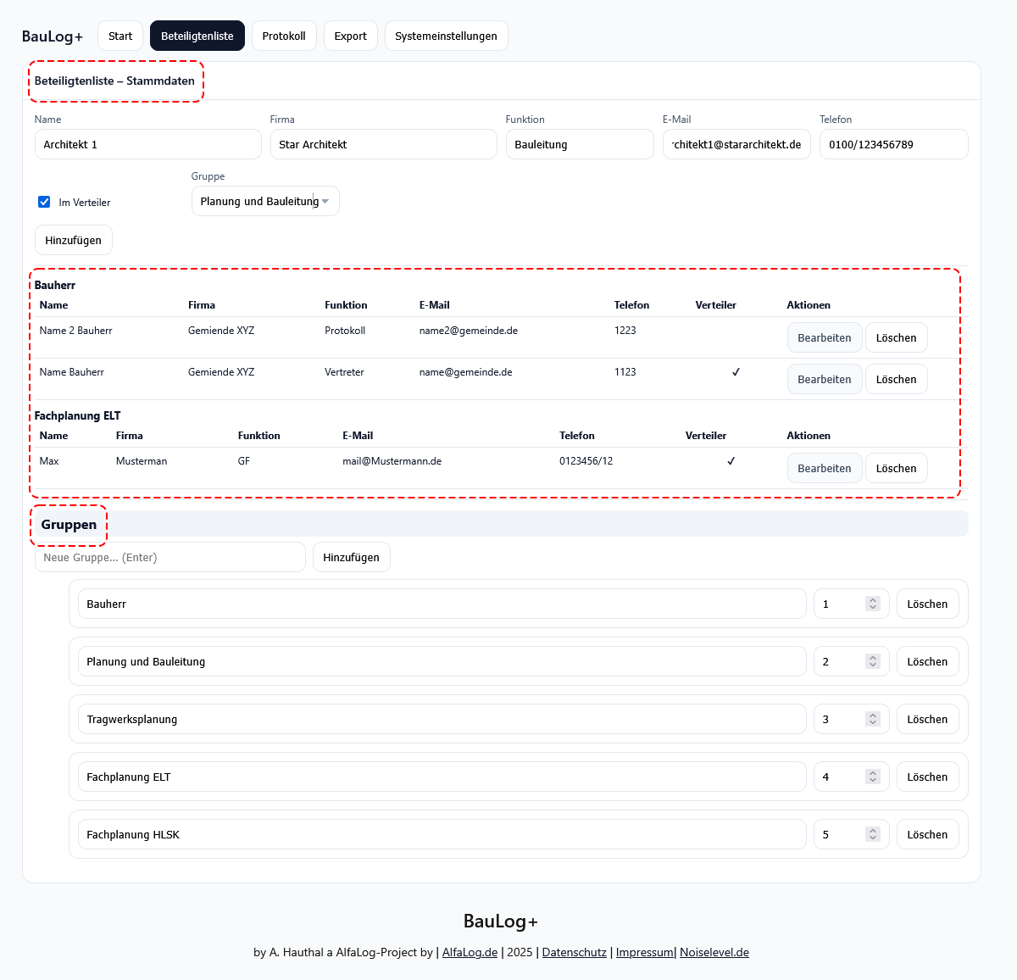This screenshot has height=980, width=1017.
Task: Switch to the Protokoll tab
Action: 284,36
